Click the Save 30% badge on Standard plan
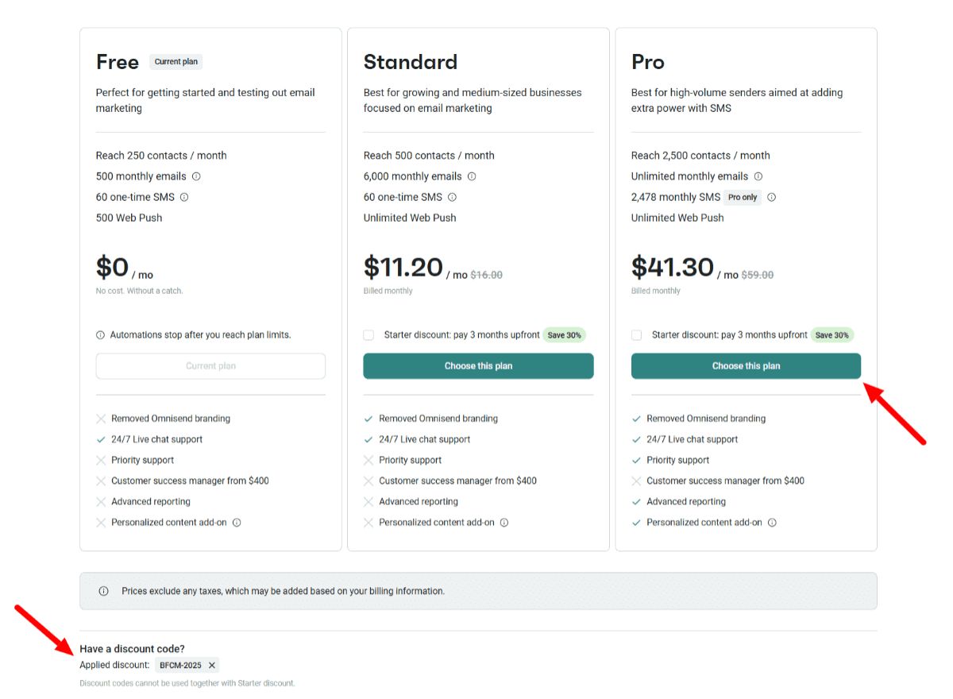 [564, 334]
